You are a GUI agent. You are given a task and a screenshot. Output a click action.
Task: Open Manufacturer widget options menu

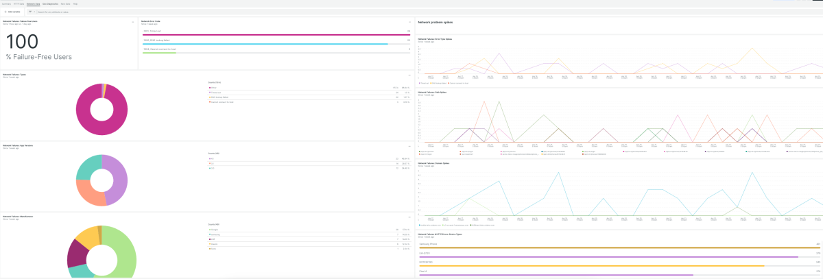click(409, 217)
